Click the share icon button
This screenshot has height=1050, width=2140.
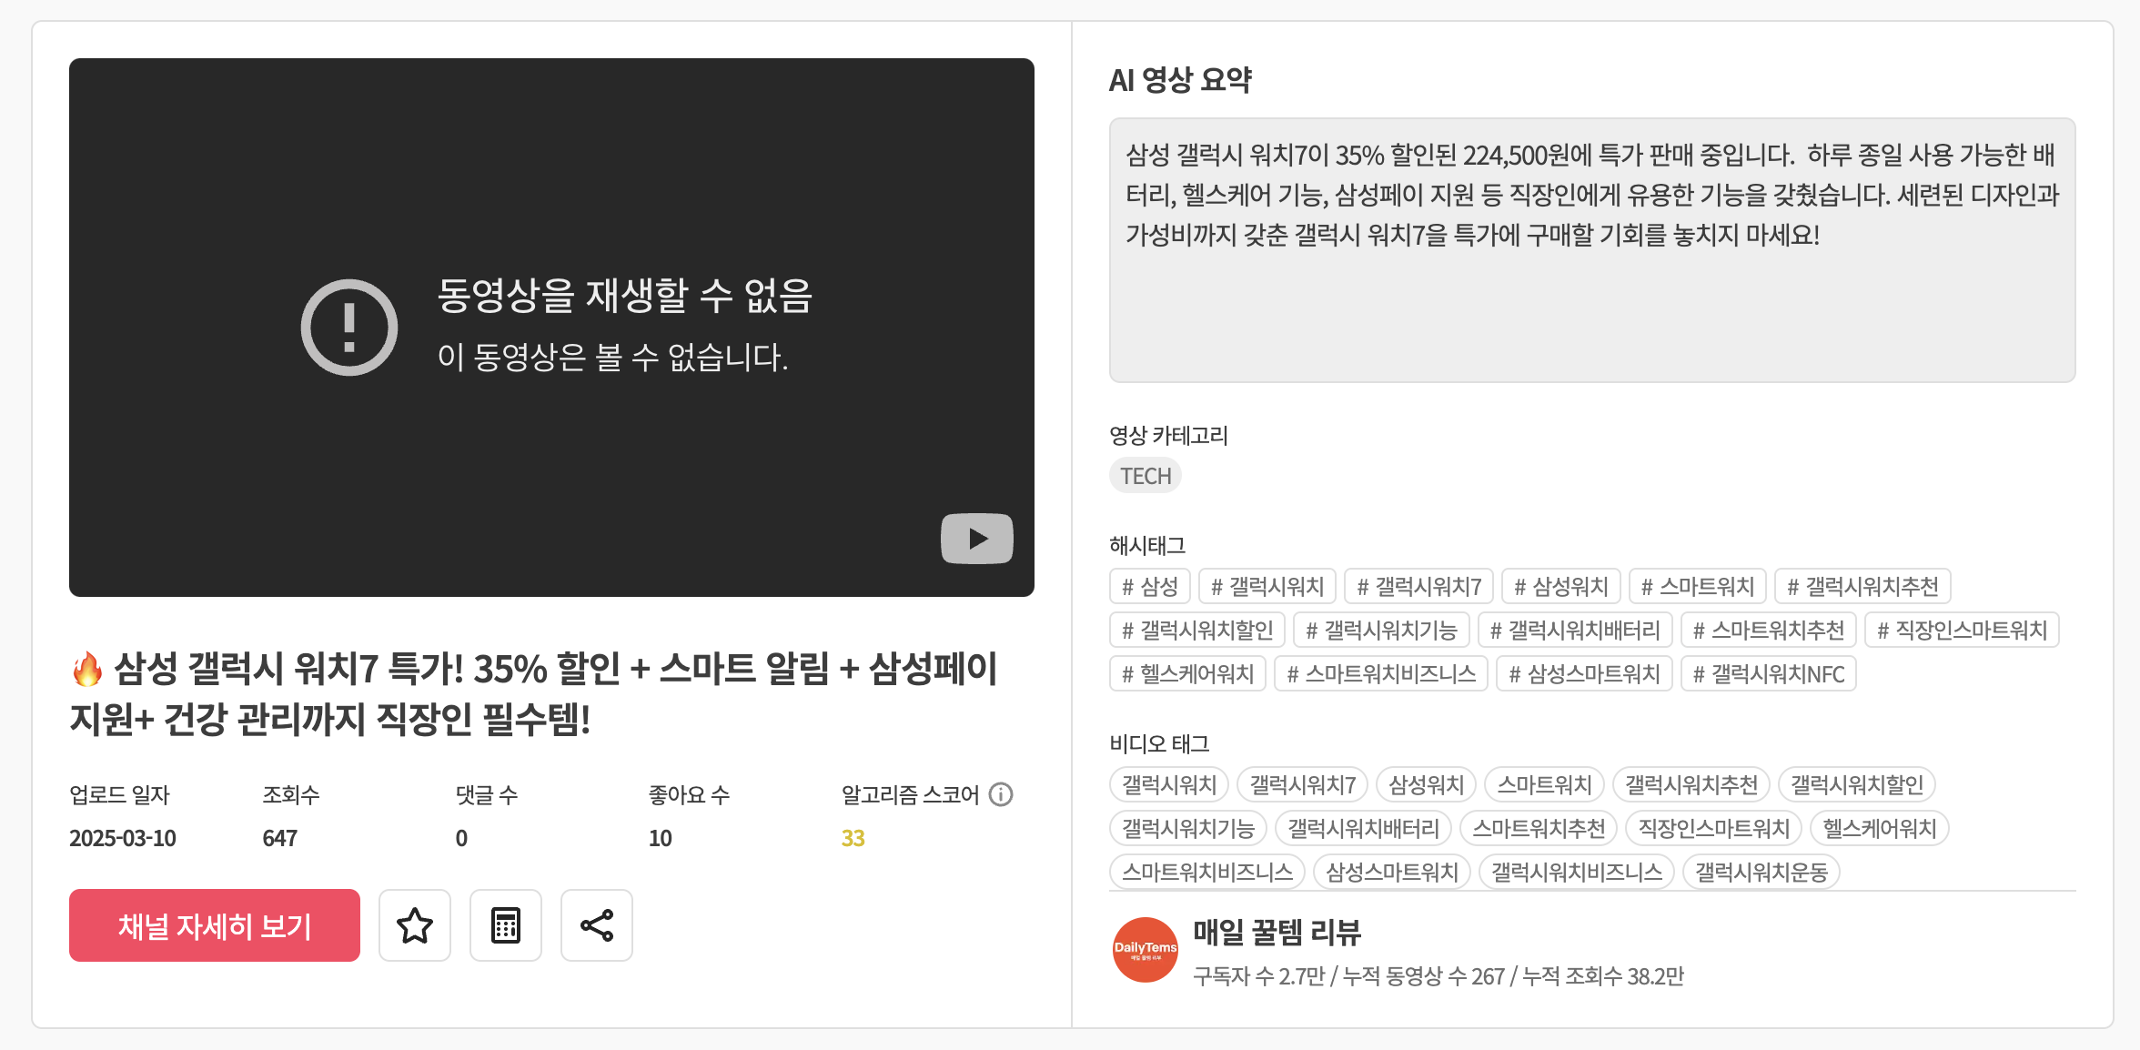tap(597, 925)
